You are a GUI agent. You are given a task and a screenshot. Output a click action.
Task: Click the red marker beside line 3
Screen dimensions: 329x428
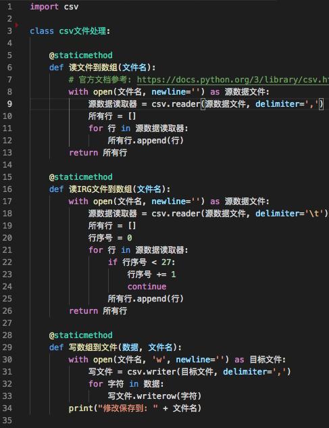point(17,25)
